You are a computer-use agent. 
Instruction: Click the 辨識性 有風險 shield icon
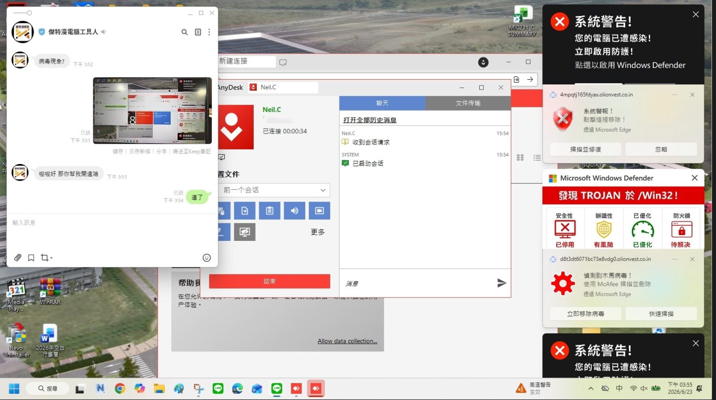pyautogui.click(x=604, y=230)
